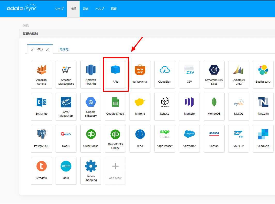Switch to the 同期先 tab
Image resolution: width=275 pixels, height=204 pixels.
pos(64,49)
